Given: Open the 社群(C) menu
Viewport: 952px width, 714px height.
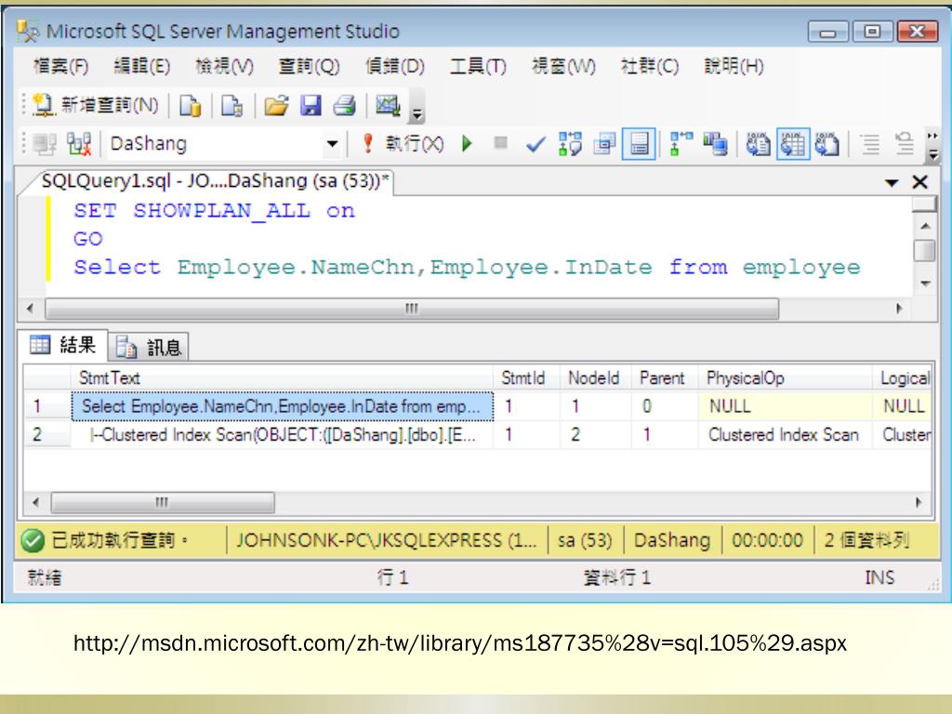Looking at the screenshot, I should coord(649,66).
